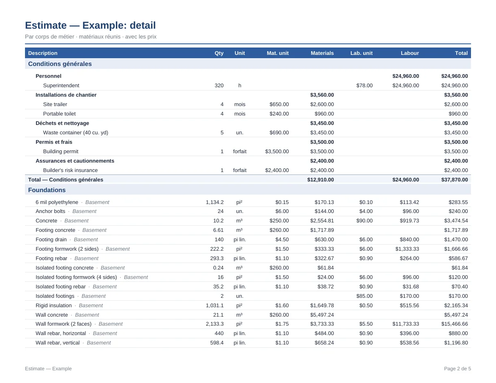Click the 'Superintendent' row label
This screenshot has height=383, width=496.
[x=61, y=86]
